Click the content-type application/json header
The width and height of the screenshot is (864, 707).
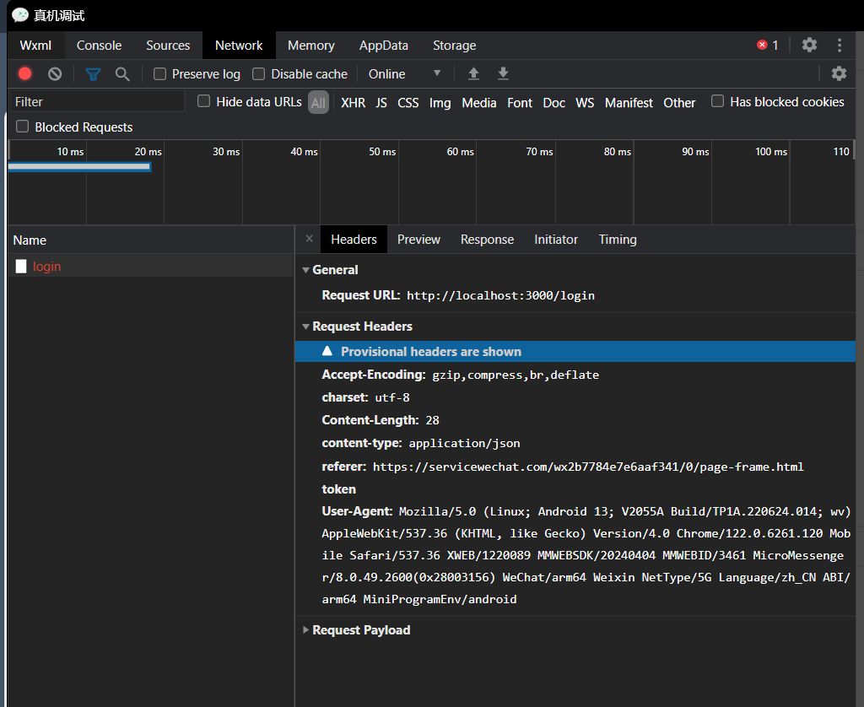tap(421, 443)
